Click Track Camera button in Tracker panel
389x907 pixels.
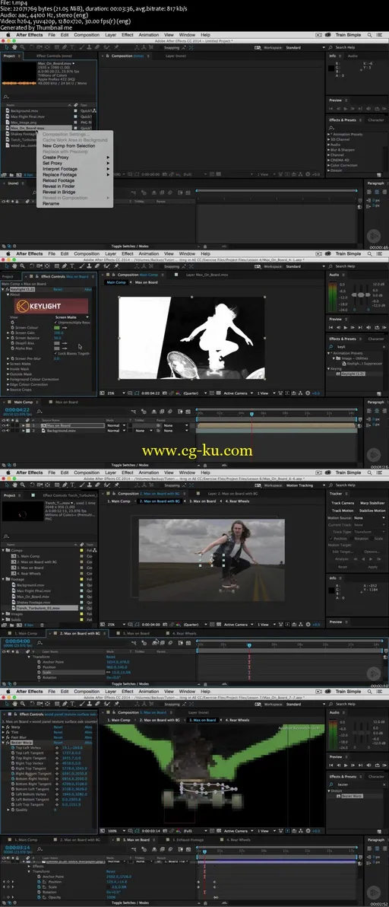pyautogui.click(x=343, y=503)
